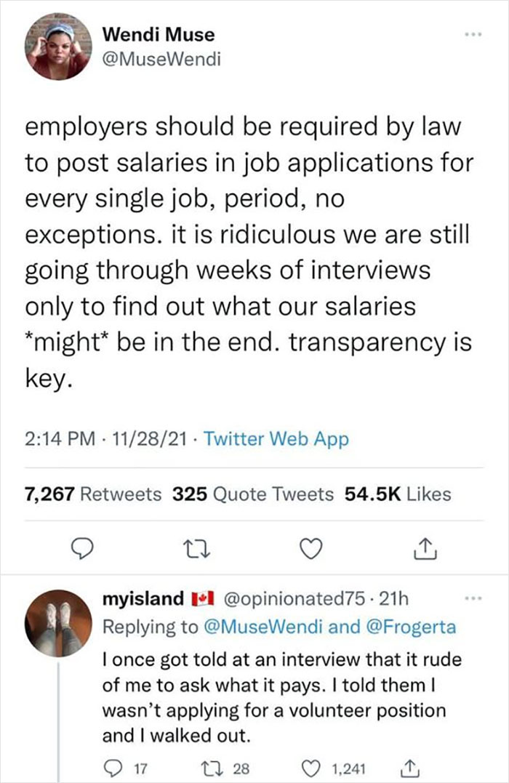Click the share icon on myisland's reply
Screen dimensions: 509x783
[410, 766]
